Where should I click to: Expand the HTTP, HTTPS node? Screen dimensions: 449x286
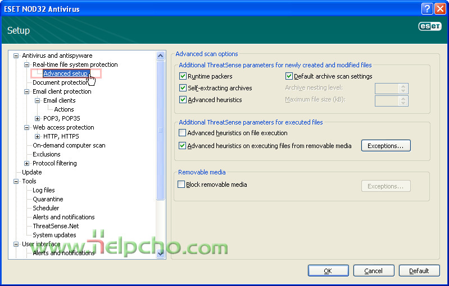(37, 137)
